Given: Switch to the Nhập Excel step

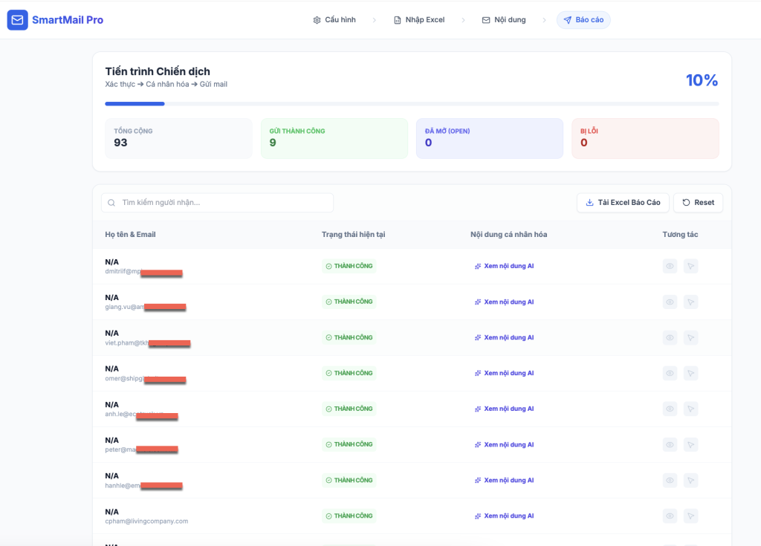Looking at the screenshot, I should pos(419,20).
